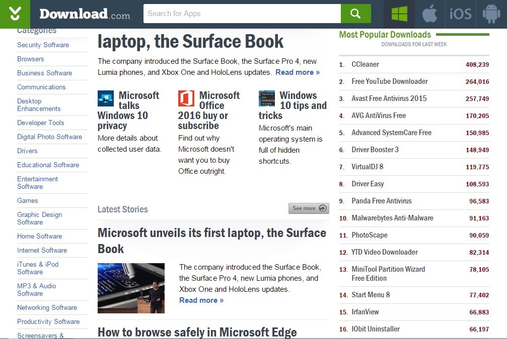
Task: Open the Internet Software category
Action: (x=42, y=250)
